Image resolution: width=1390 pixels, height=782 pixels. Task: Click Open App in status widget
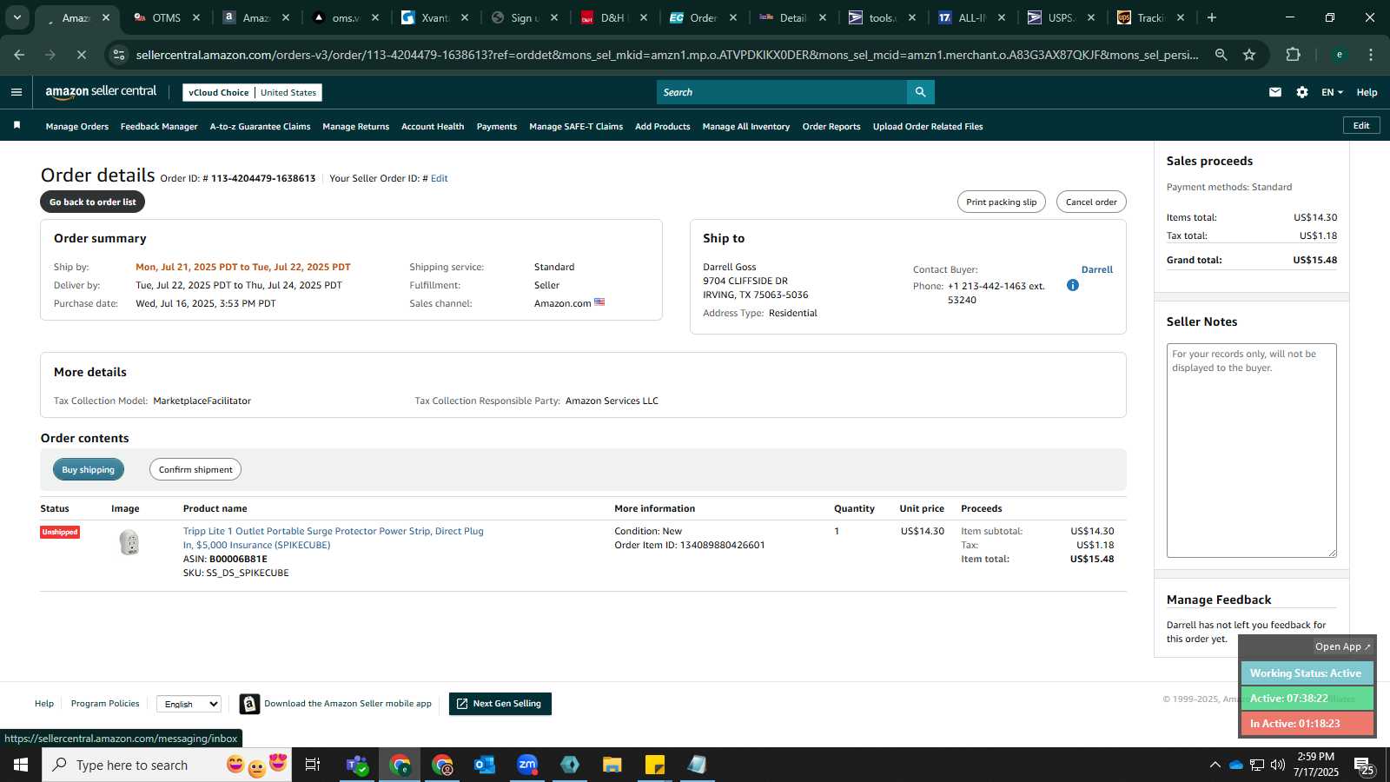tap(1343, 646)
